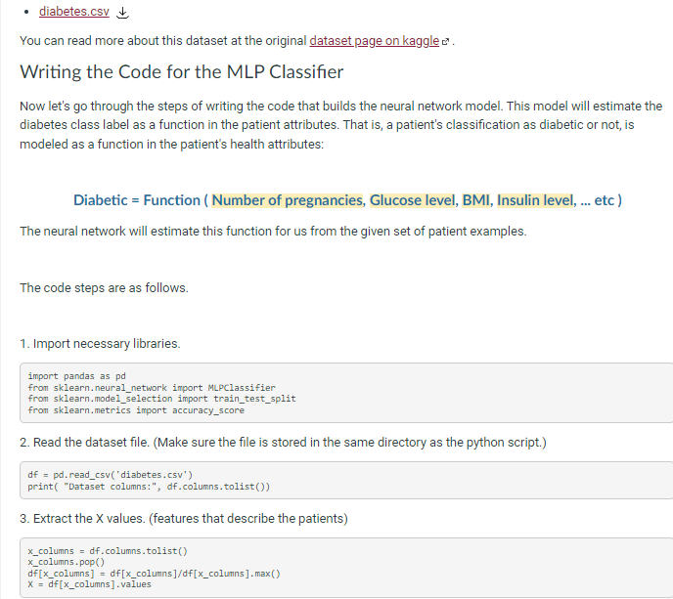
Task: Click code line importing MLPClassifier
Action: 152,388
